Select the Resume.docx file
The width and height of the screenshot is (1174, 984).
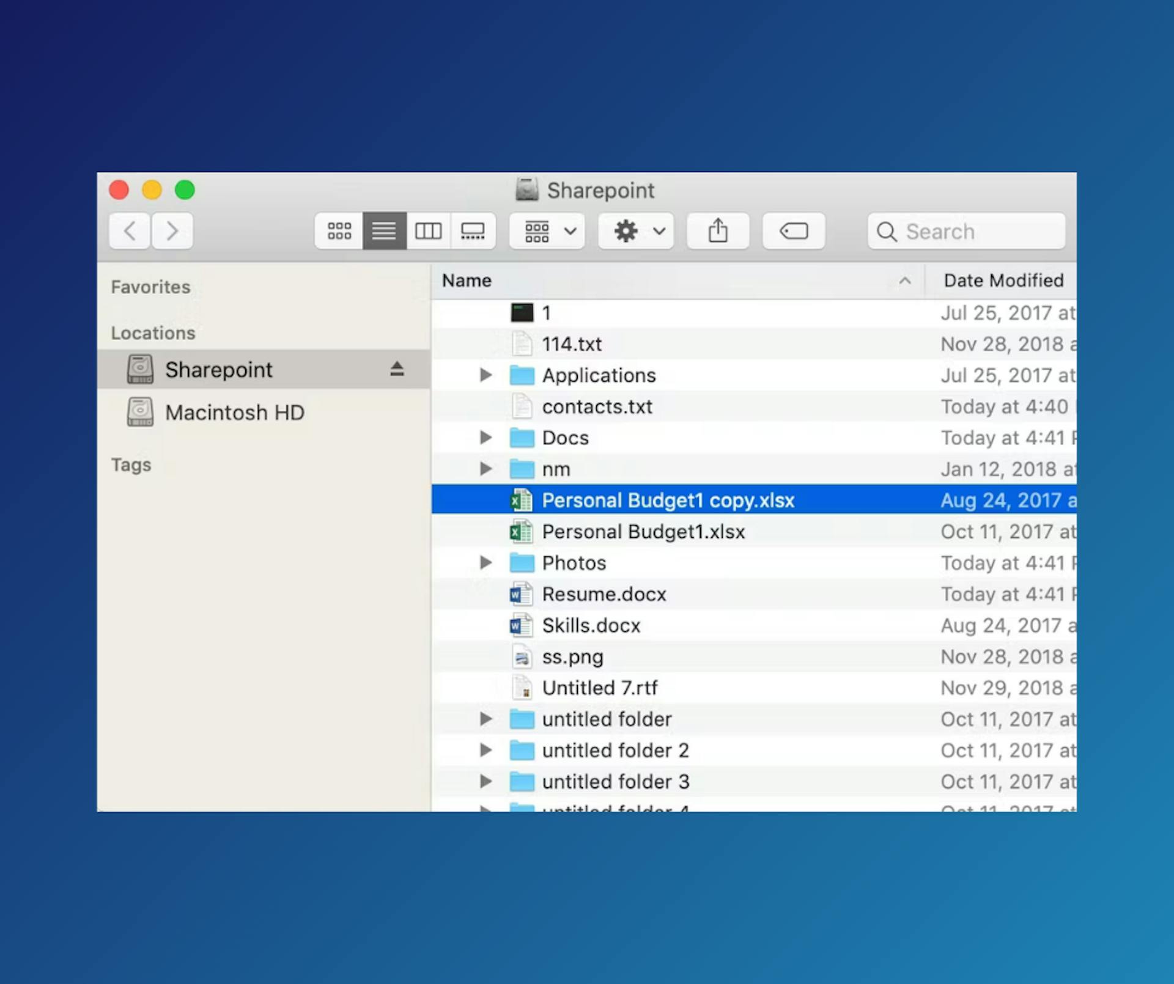pos(604,594)
